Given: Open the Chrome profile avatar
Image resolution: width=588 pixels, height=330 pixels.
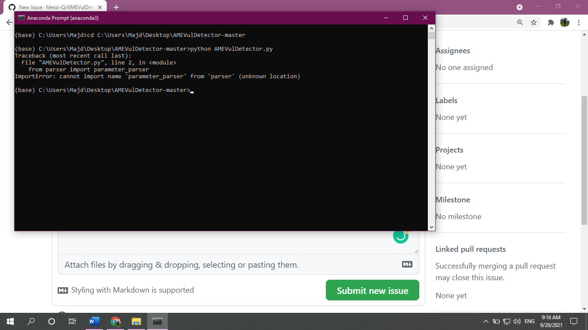Looking at the screenshot, I should click(565, 22).
